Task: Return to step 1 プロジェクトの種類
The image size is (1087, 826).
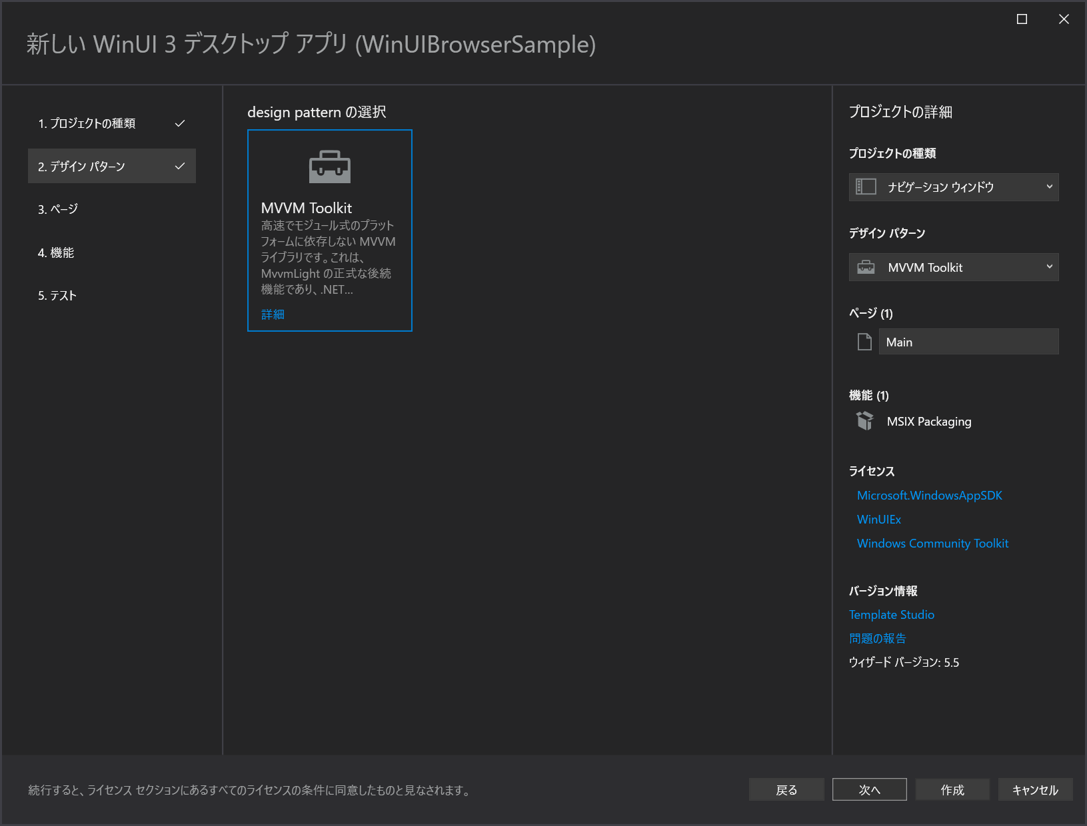Action: [x=89, y=123]
